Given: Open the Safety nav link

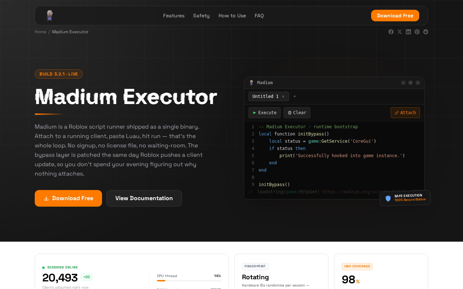Looking at the screenshot, I should [201, 16].
